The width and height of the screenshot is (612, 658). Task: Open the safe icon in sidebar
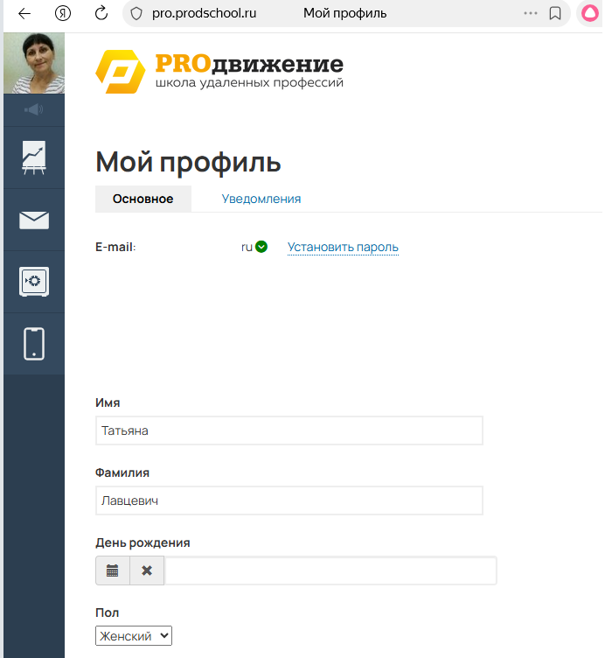click(x=34, y=282)
